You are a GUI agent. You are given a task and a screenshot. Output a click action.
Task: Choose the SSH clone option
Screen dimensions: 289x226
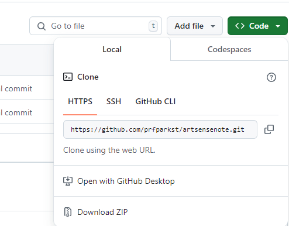(113, 101)
